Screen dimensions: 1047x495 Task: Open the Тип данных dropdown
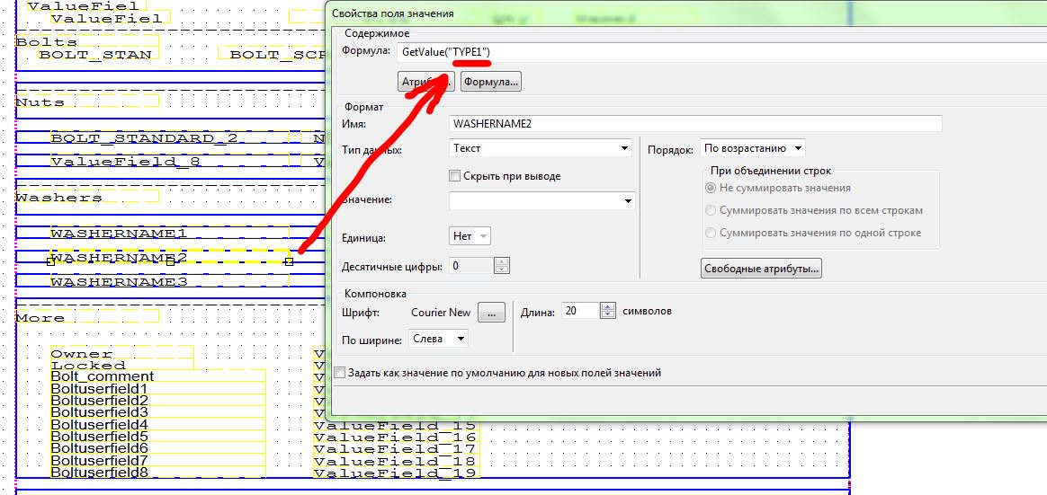click(x=540, y=148)
